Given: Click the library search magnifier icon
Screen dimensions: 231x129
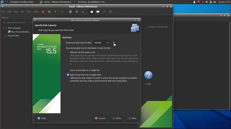Looking at the screenshot, I should pos(4,23).
